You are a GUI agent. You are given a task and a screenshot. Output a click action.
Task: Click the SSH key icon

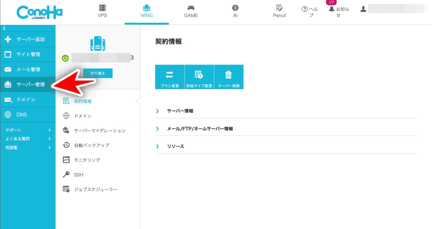pyautogui.click(x=66, y=175)
